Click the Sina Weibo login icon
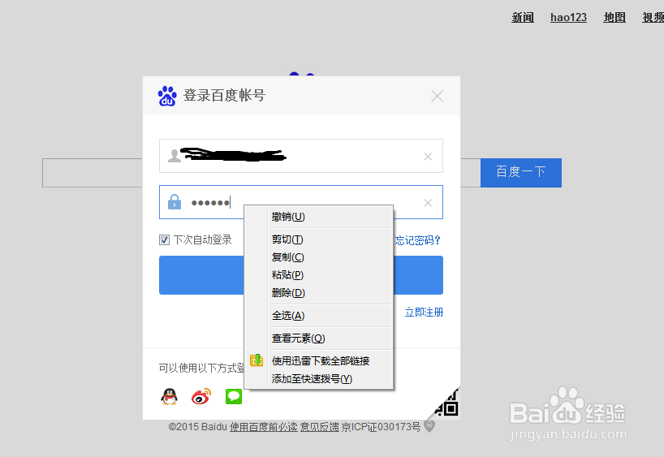Viewport: 664px width, 457px height. [x=201, y=396]
